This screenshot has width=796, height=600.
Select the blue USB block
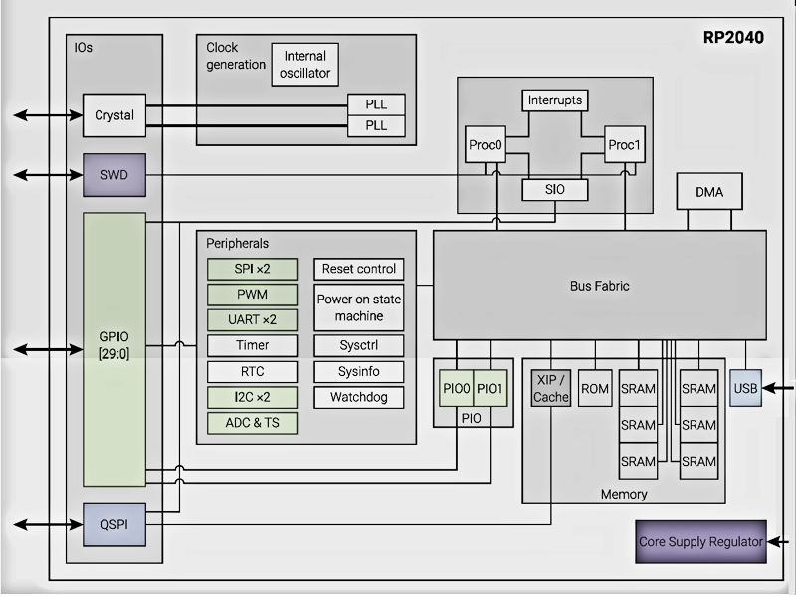745,388
